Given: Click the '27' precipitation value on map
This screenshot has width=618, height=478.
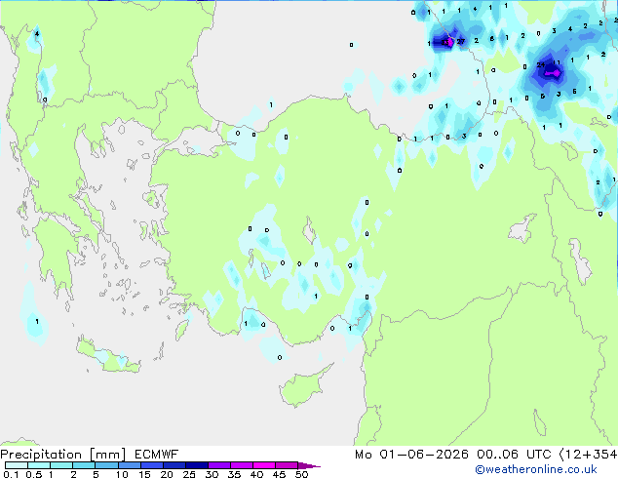Looking at the screenshot, I should [x=460, y=41].
